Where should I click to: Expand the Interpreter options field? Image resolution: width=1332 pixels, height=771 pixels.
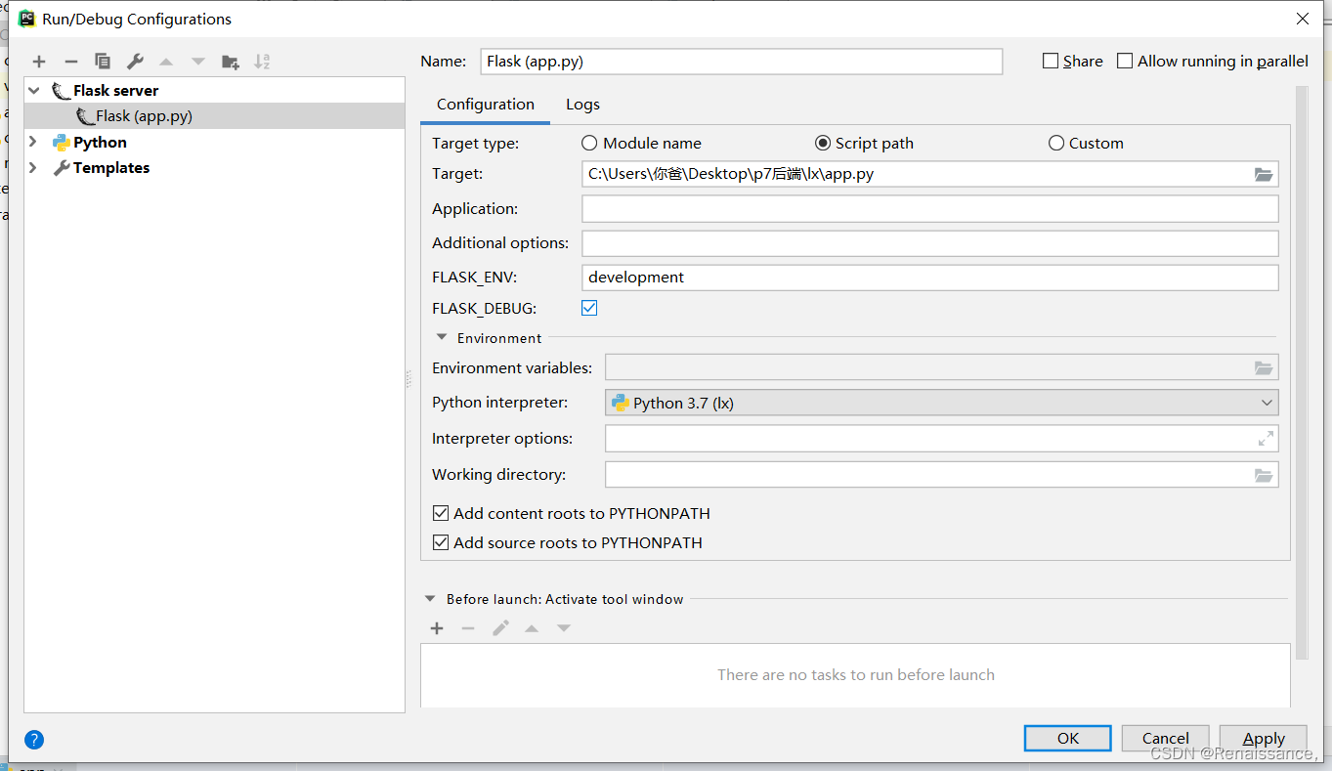tap(1266, 439)
